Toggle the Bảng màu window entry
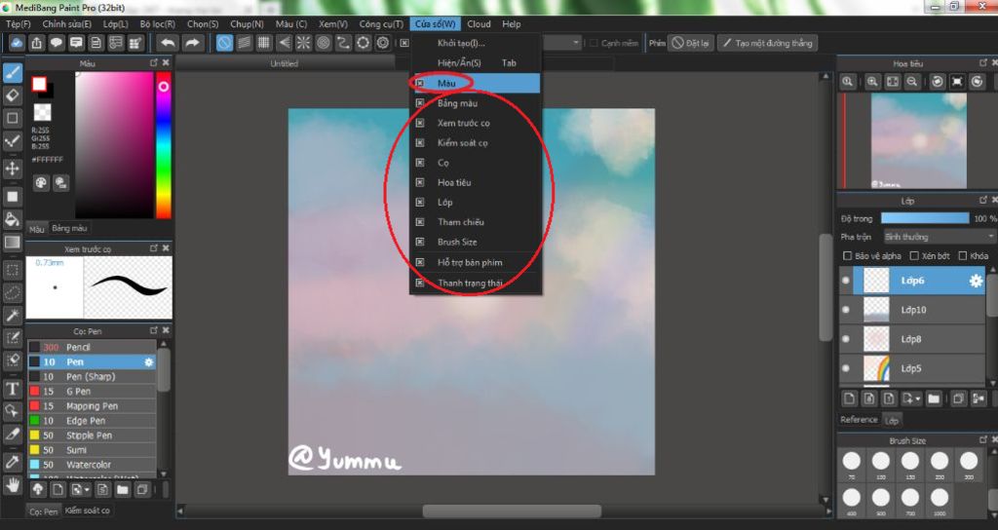This screenshot has width=998, height=530. tap(476, 103)
